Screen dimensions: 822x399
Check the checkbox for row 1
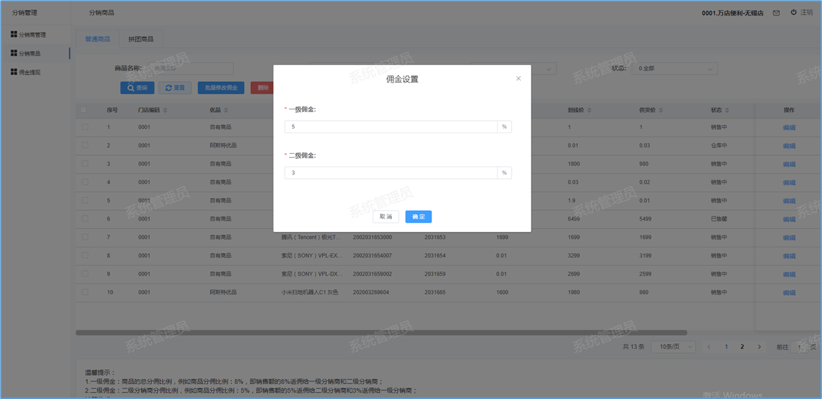click(85, 127)
